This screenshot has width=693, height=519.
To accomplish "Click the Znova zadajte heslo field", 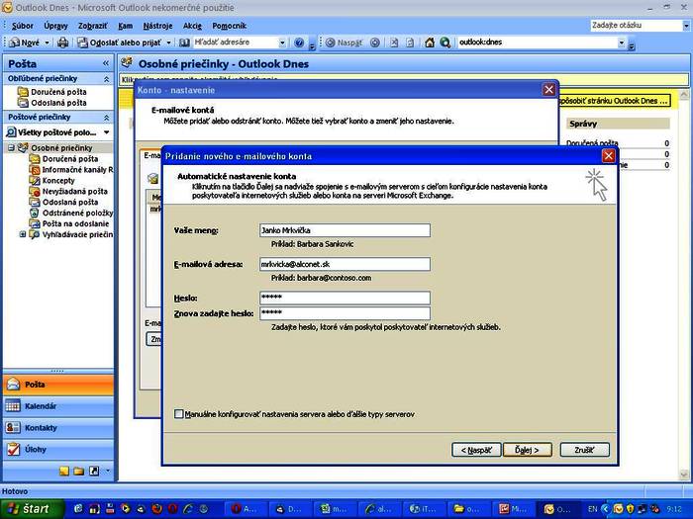I will click(x=345, y=313).
